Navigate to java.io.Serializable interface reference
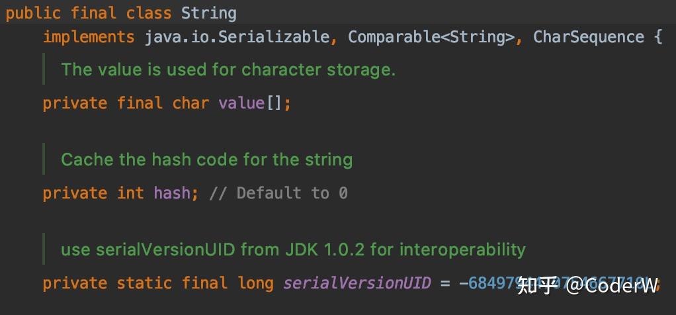The width and height of the screenshot is (676, 315). [x=237, y=36]
